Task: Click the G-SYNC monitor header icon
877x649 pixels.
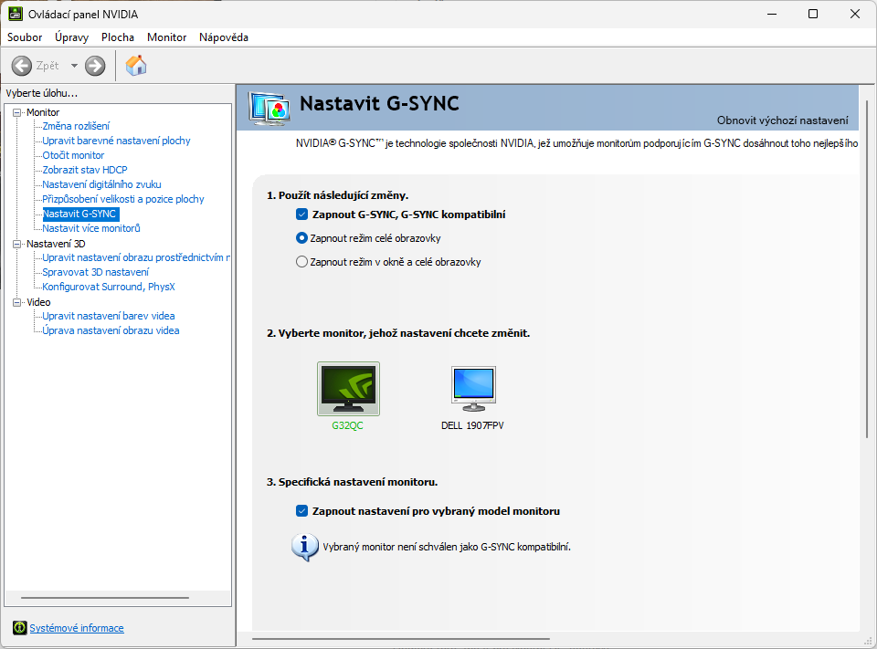Action: [270, 109]
